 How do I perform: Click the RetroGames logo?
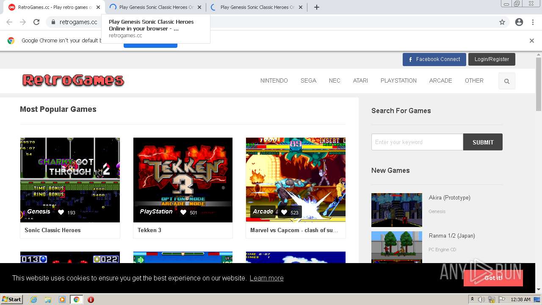pyautogui.click(x=73, y=80)
